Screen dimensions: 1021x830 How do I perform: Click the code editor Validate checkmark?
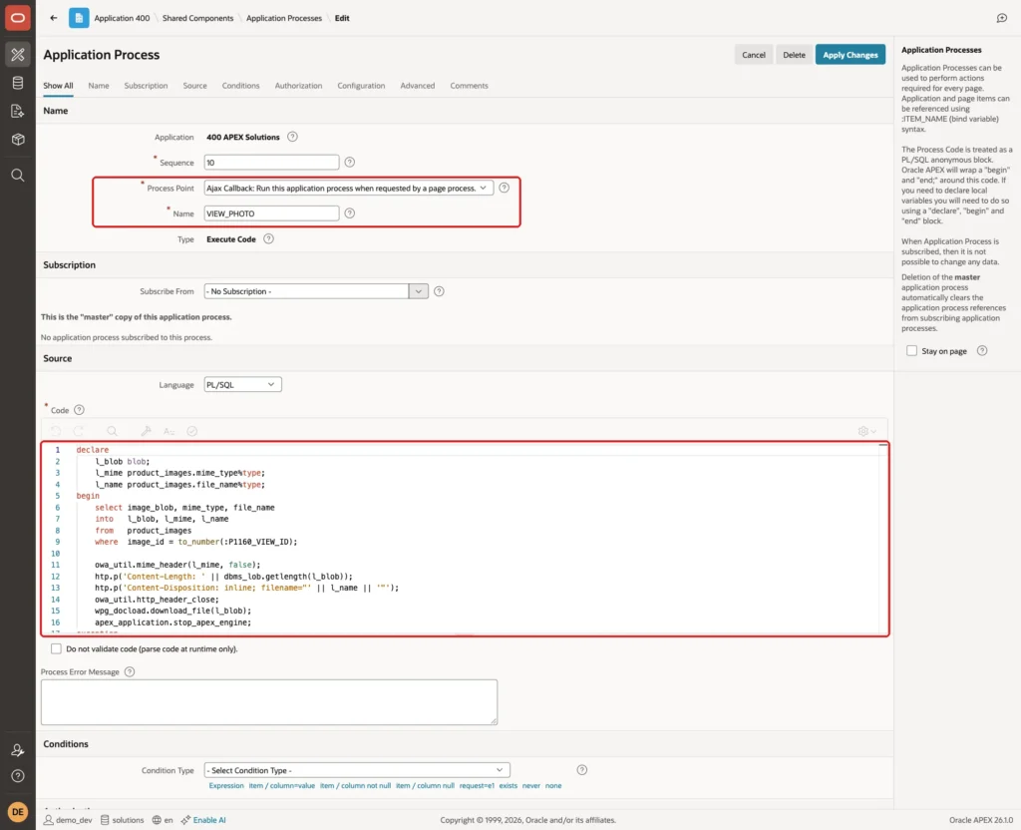click(192, 431)
